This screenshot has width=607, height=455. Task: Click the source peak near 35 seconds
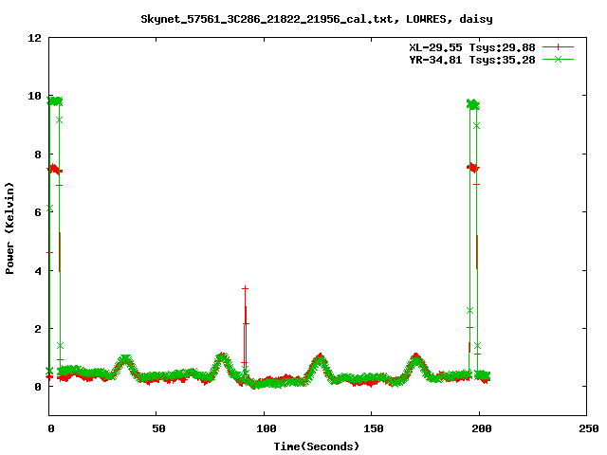point(125,358)
